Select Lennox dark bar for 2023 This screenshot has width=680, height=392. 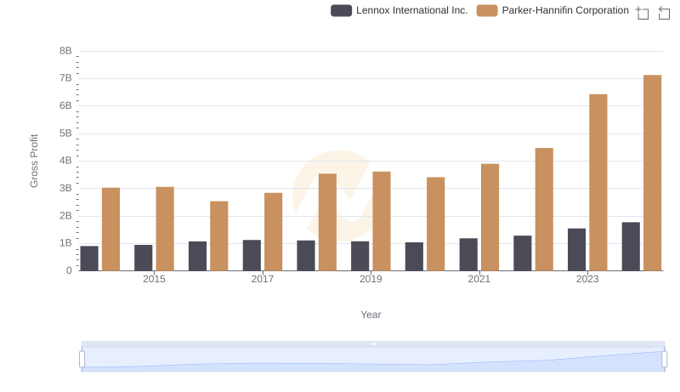[x=576, y=250]
